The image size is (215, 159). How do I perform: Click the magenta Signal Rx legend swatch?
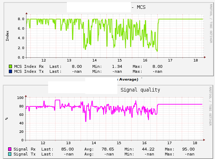10,149
